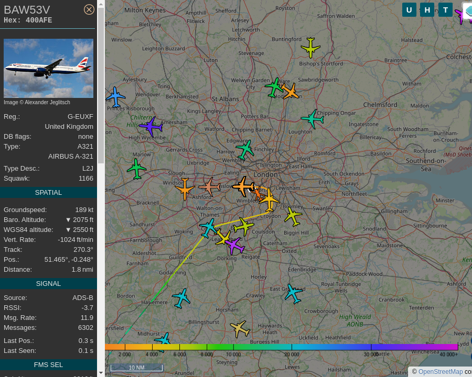
Task: Click the SPATIAL section header
Action: click(48, 192)
